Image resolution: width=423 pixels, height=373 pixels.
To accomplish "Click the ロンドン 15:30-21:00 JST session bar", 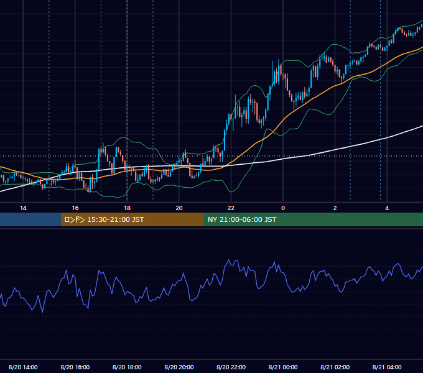I will tap(132, 219).
